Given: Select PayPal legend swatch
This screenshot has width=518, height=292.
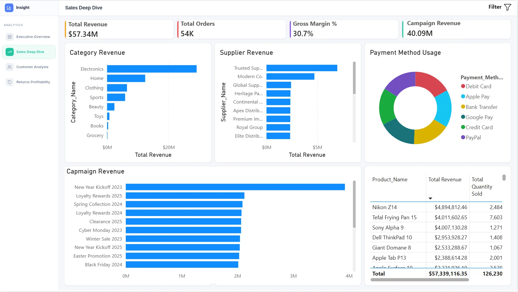Looking at the screenshot, I should (463, 137).
